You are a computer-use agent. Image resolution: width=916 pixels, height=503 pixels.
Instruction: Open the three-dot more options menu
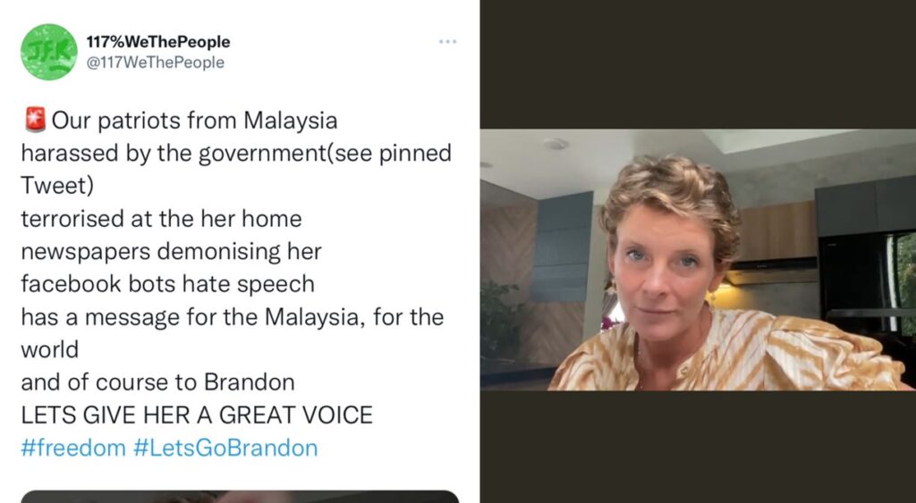pos(448,41)
